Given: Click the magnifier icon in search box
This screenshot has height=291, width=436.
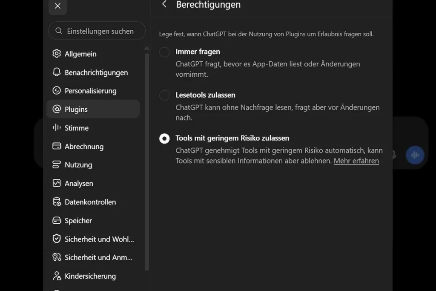Looking at the screenshot, I should tap(59, 31).
